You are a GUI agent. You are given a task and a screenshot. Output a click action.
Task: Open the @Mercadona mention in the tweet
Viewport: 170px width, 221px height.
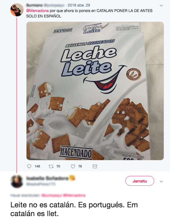pos(38,10)
